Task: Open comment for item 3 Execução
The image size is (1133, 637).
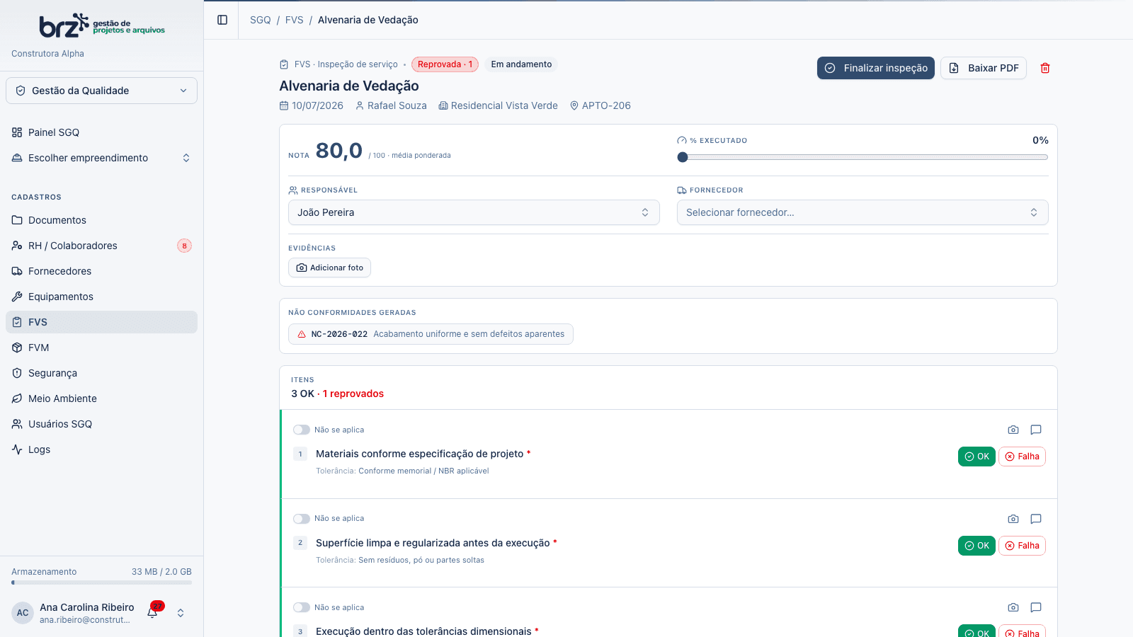Action: pos(1036,607)
